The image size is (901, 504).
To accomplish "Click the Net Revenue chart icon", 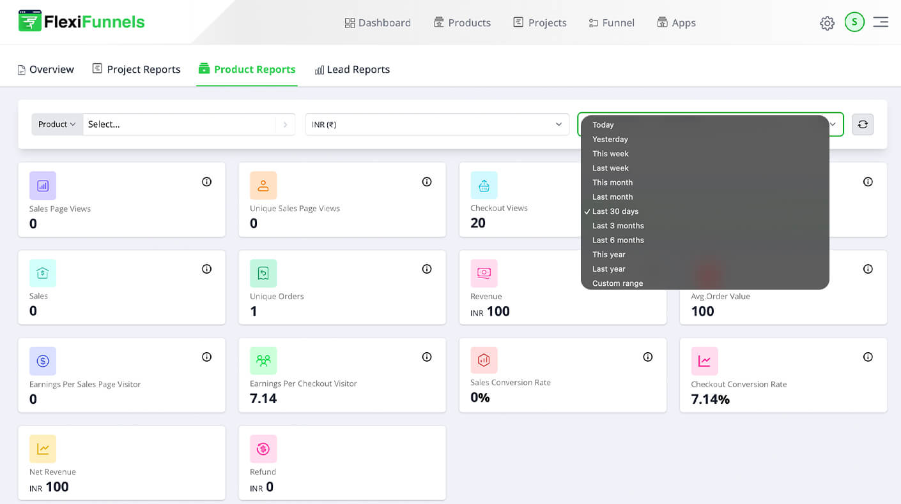I will coord(43,449).
